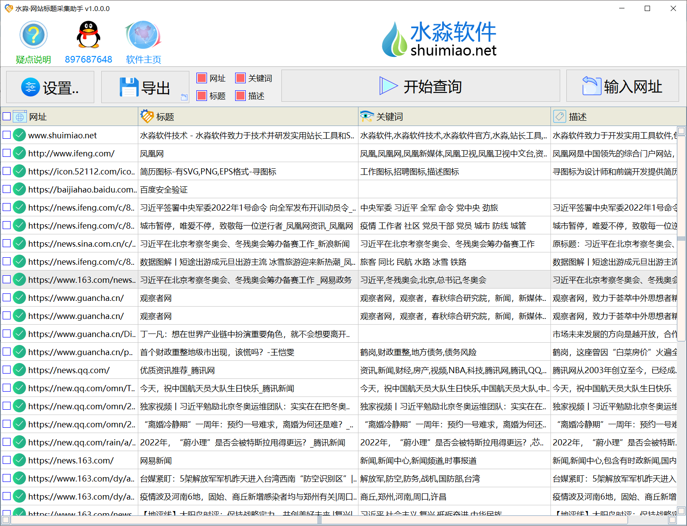The height and width of the screenshot is (526, 687).
Task: Select keywords cell 中央军委 习近平 全军 命令
Action: [x=454, y=207]
